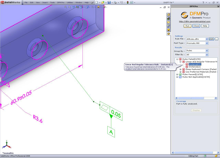This screenshot has width=220, height=158.
Task: Open the SolidWorks Resources home tab icon
Action: tap(169, 15)
